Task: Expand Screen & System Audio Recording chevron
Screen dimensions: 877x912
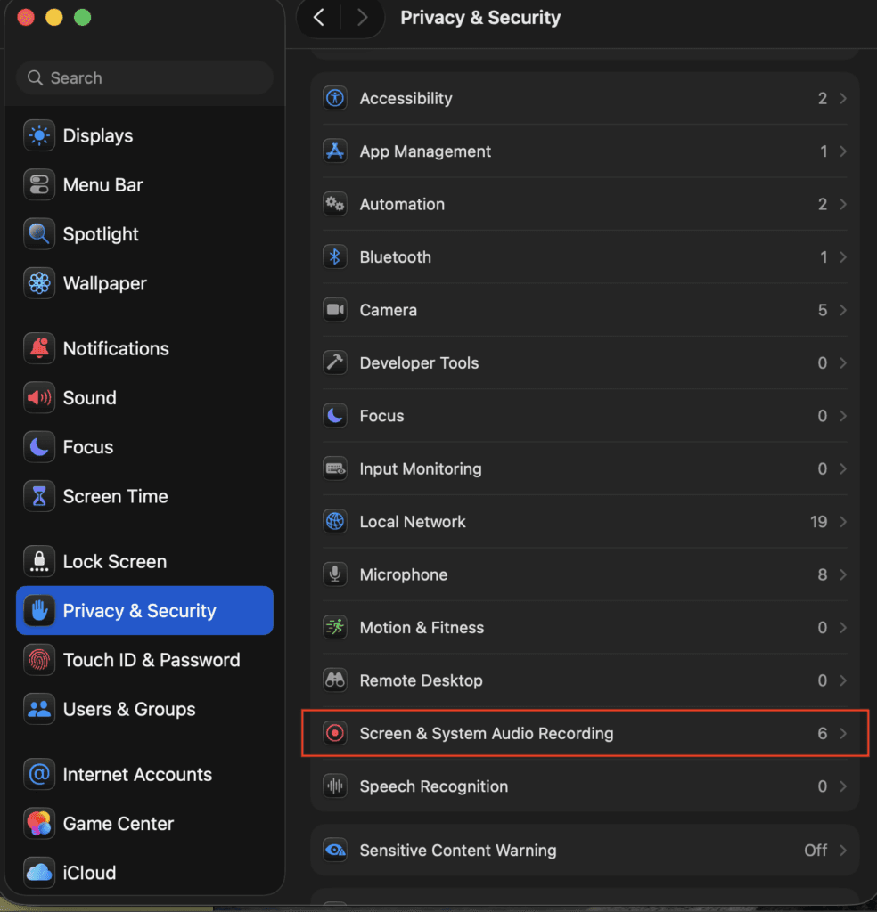Action: (x=842, y=734)
